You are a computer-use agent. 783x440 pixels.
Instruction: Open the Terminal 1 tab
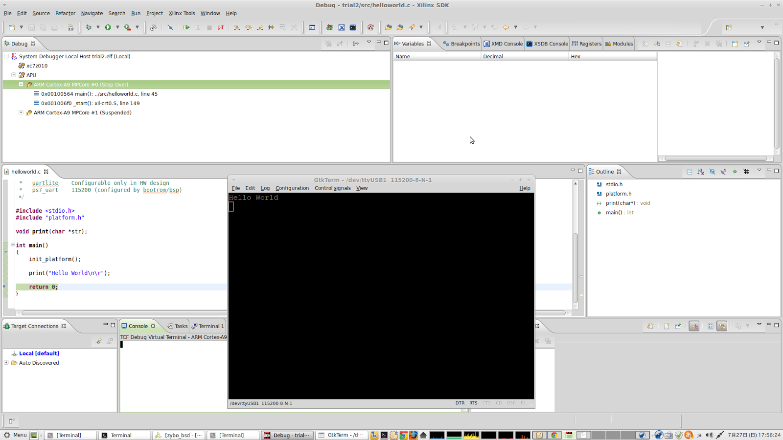208,326
